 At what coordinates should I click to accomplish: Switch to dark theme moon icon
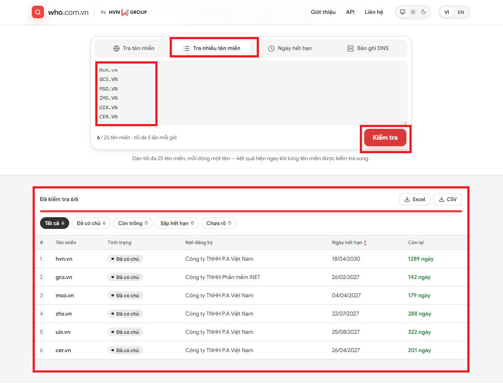[423, 12]
